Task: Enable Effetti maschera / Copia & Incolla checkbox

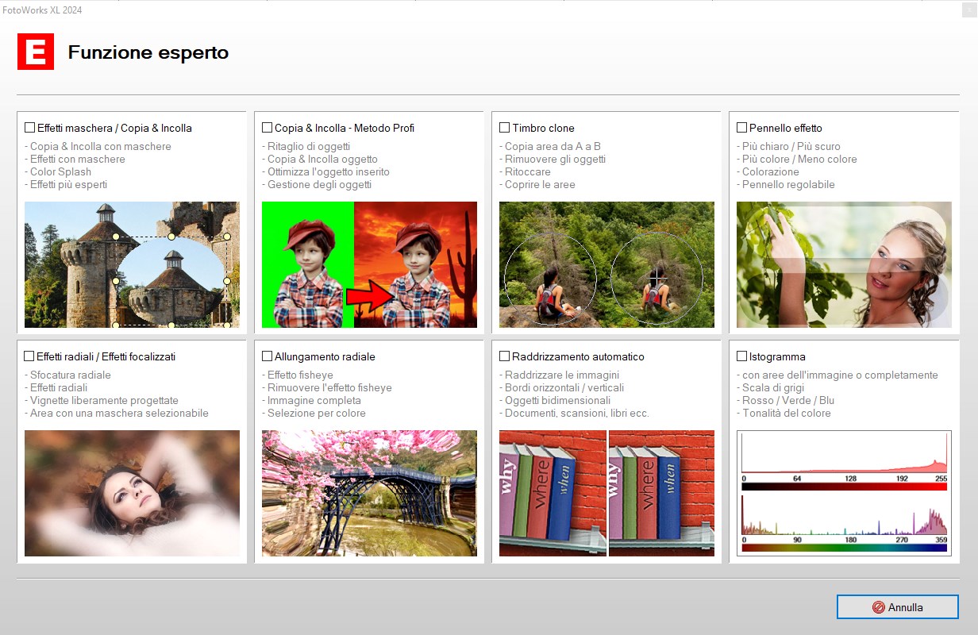Action: 30,128
